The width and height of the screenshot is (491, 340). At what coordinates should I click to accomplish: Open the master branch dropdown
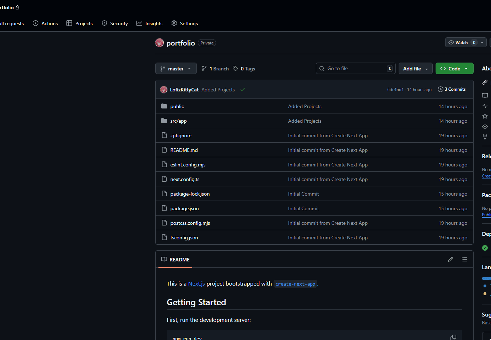click(176, 68)
